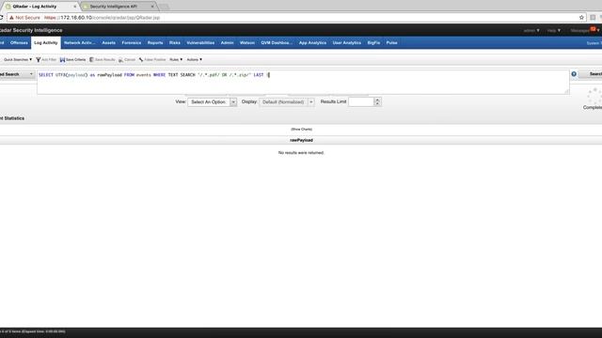
Task: Open the Help menu
Action: click(x=554, y=30)
